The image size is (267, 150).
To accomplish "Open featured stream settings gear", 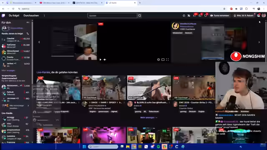I will pos(159,60).
